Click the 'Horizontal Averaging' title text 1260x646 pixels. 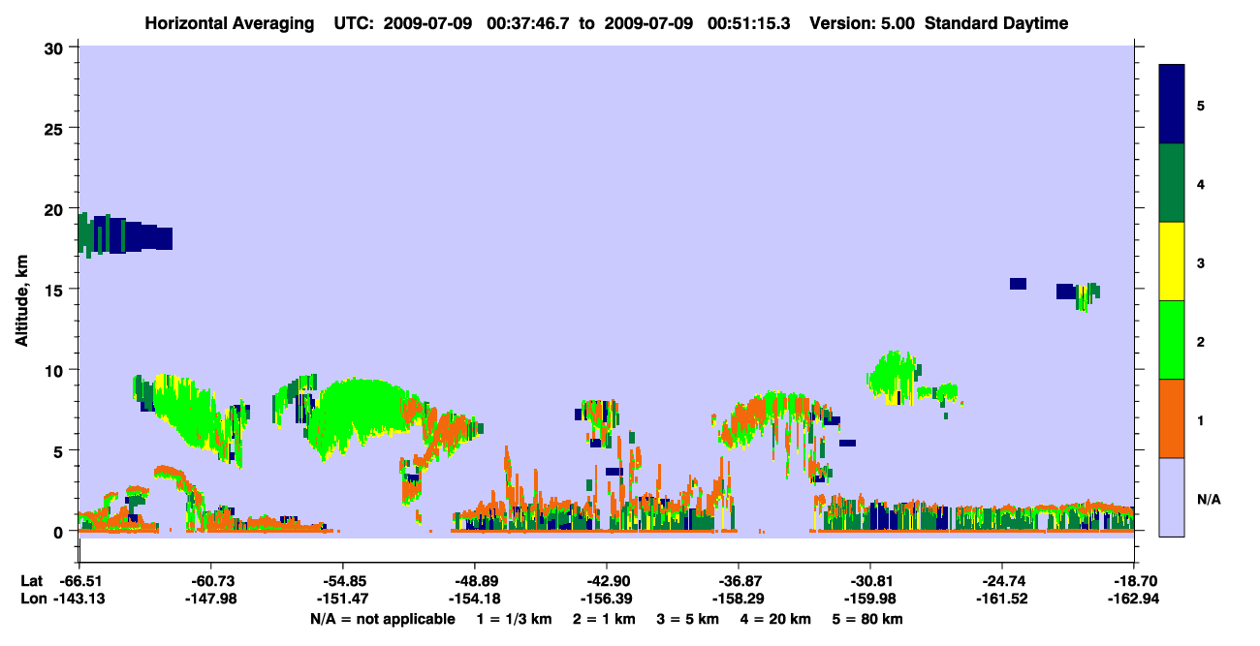point(231,23)
